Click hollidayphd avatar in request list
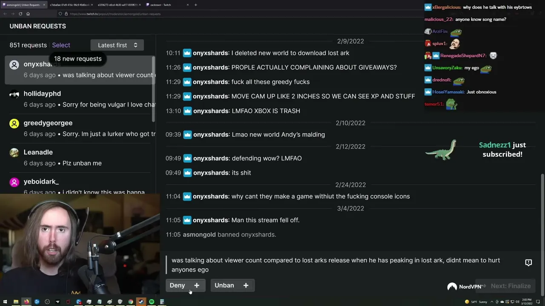The width and height of the screenshot is (545, 306). (14, 94)
